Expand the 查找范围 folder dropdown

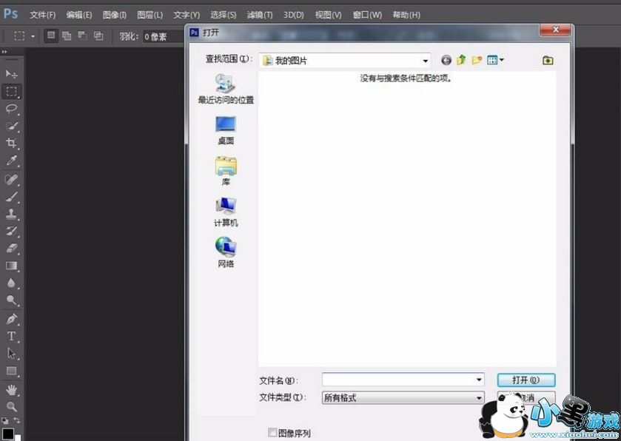point(425,61)
